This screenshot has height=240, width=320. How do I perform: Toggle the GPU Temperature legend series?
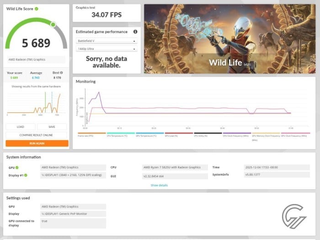pos(150,135)
